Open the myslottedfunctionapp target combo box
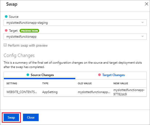The image size is (150, 125). click(75, 36)
